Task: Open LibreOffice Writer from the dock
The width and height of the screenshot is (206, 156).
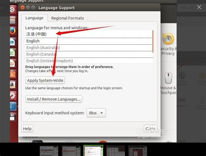Action: (x=13, y=42)
